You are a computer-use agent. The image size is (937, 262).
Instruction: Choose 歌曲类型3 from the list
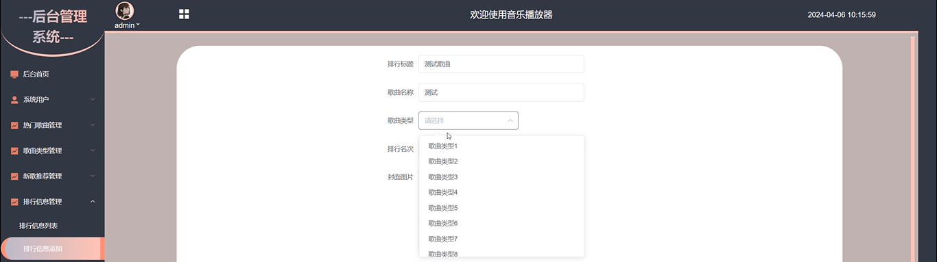(501, 177)
